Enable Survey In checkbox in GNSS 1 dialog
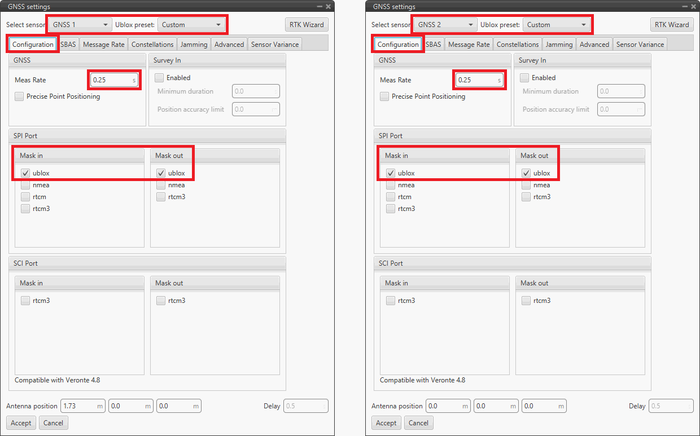 pyautogui.click(x=160, y=78)
